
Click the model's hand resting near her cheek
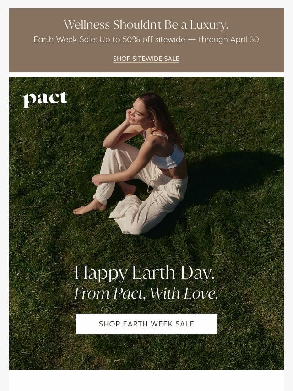[129, 115]
